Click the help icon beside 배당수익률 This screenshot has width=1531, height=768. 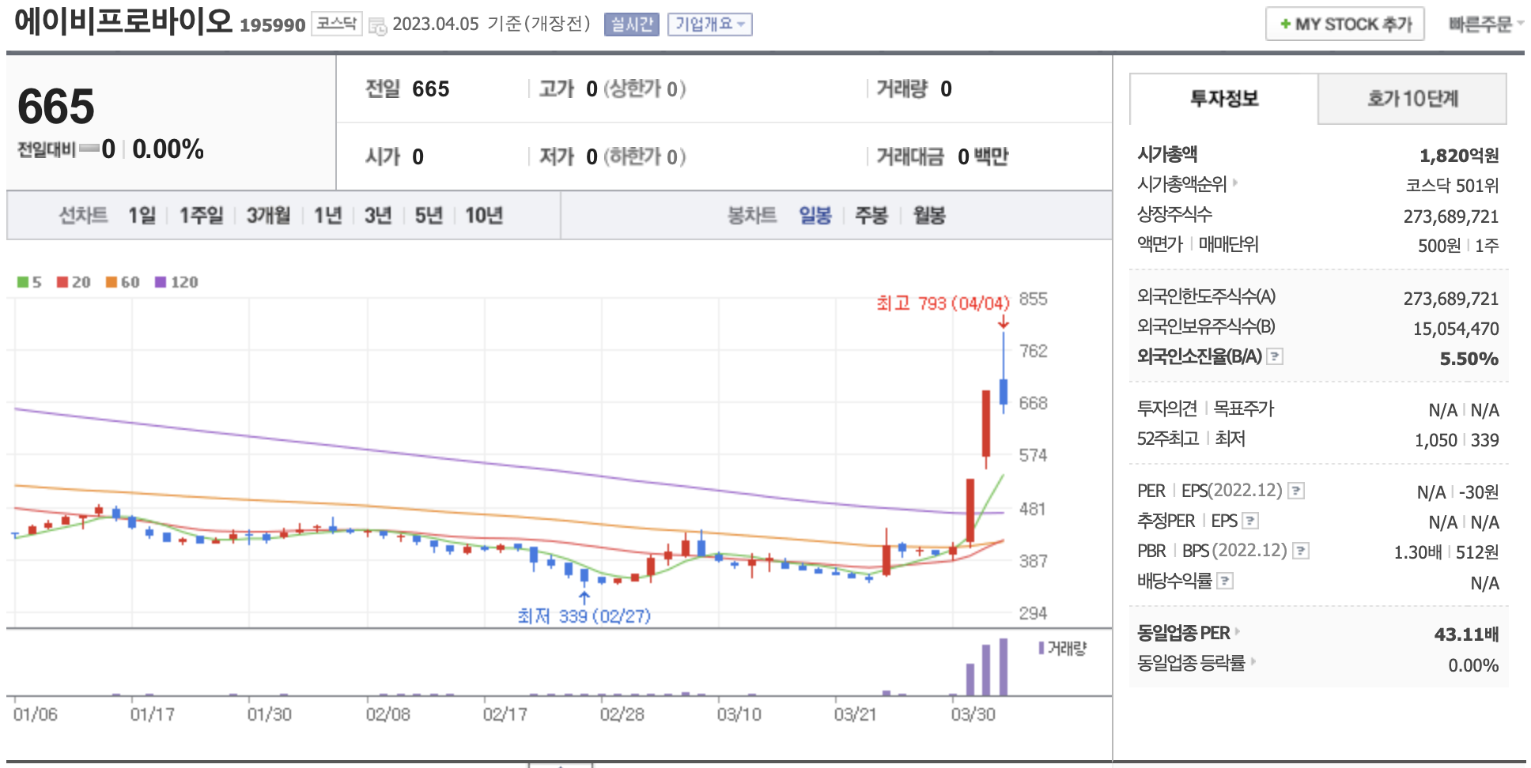coord(1224,581)
